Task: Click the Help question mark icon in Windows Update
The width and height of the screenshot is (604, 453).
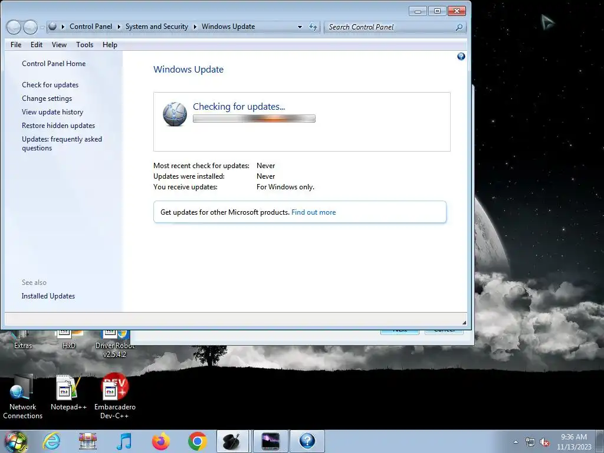Action: (461, 57)
